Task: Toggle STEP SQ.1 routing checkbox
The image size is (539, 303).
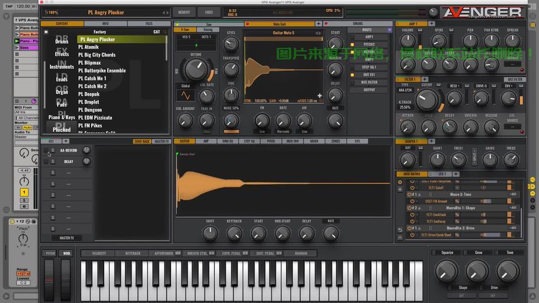Action: coord(352,67)
